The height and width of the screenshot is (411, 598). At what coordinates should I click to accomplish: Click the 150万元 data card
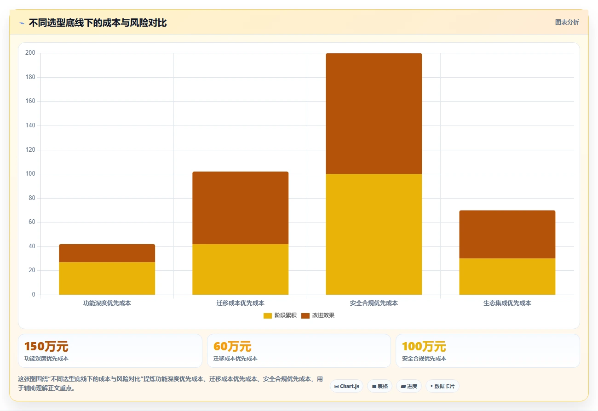(110, 351)
